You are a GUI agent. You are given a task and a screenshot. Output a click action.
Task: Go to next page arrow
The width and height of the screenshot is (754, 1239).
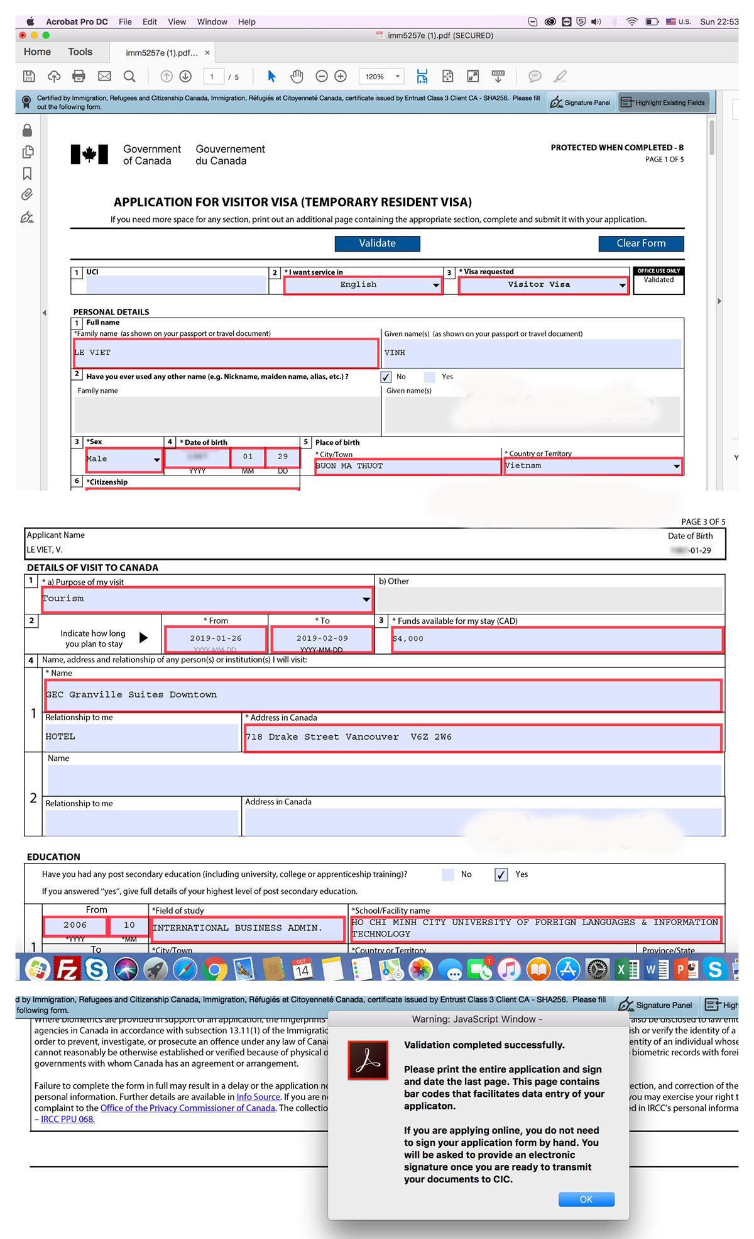[185, 77]
